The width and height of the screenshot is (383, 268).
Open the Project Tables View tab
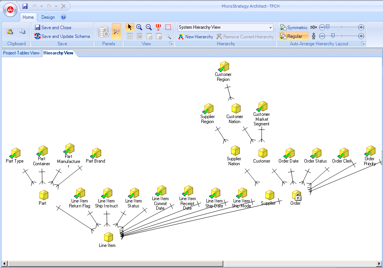click(x=21, y=53)
